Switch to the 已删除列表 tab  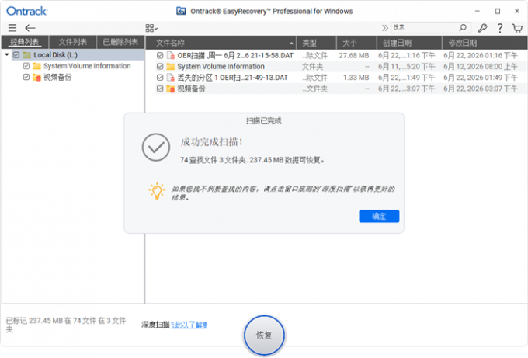[120, 42]
